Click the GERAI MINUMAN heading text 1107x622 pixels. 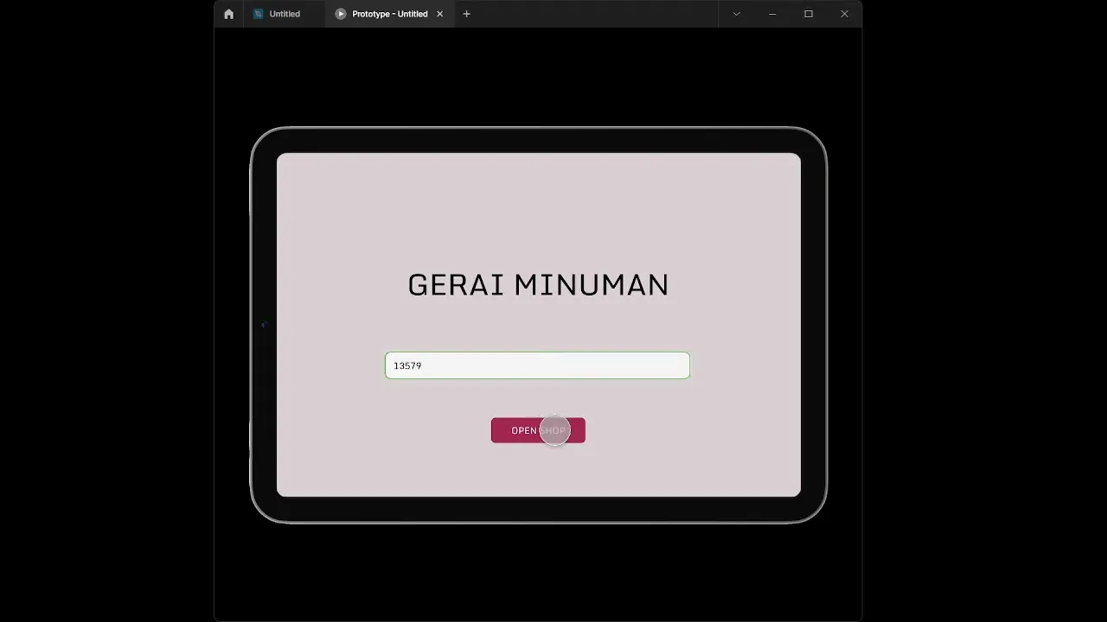click(x=538, y=285)
